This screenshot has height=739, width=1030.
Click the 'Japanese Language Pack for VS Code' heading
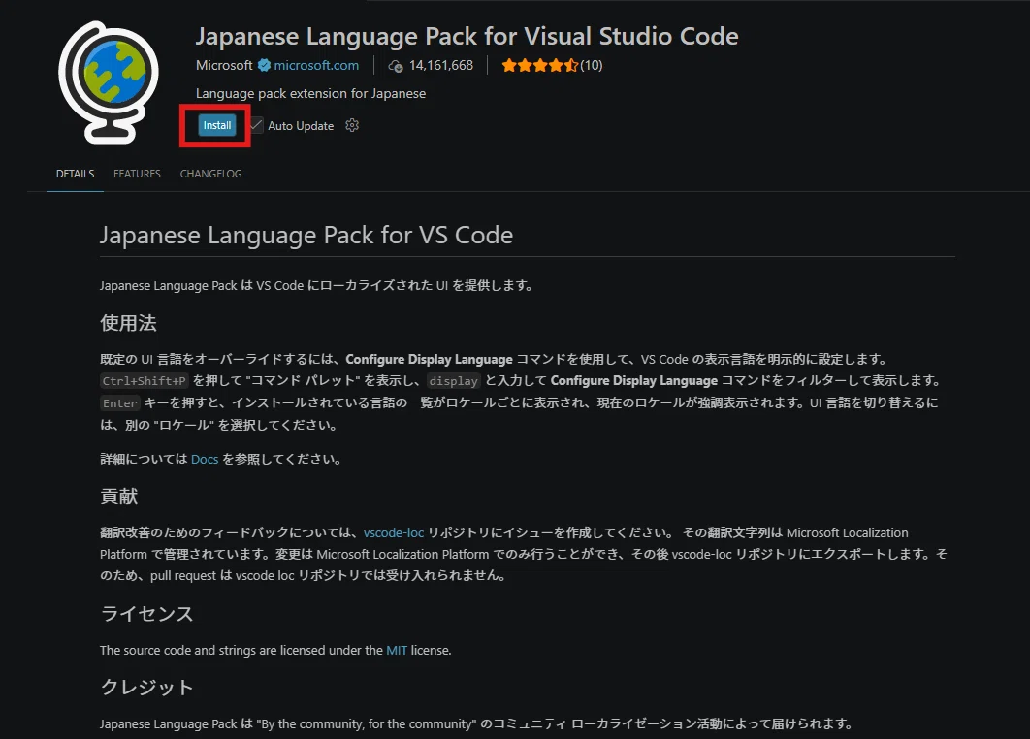click(306, 235)
